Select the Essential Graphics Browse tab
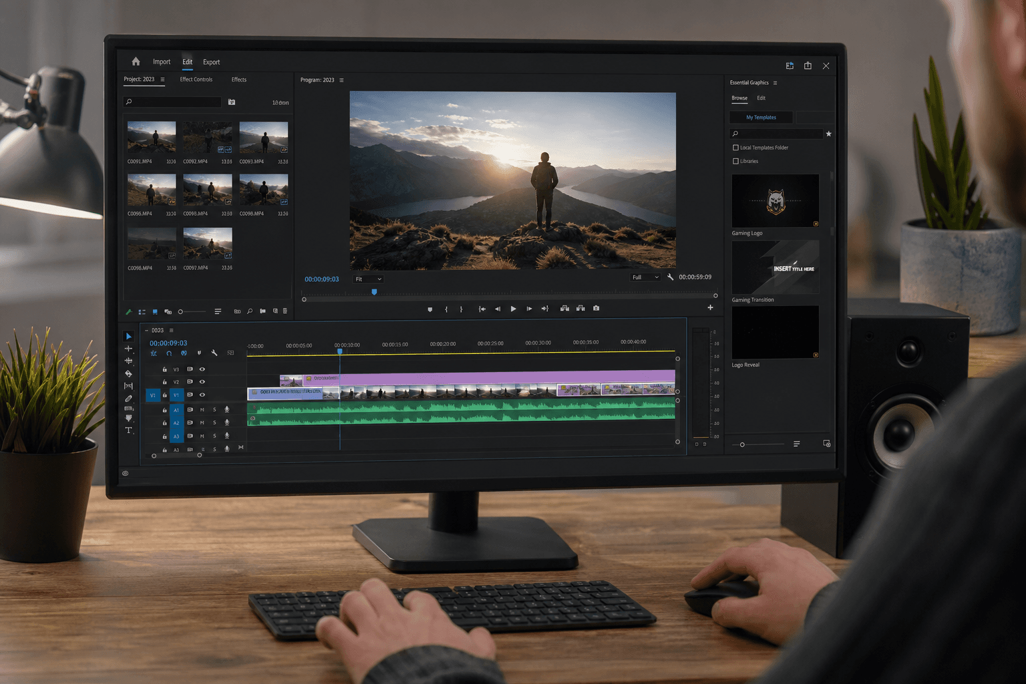1026x684 pixels. (739, 98)
